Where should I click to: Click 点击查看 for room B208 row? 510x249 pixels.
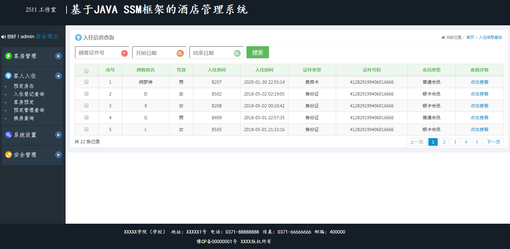(x=479, y=106)
